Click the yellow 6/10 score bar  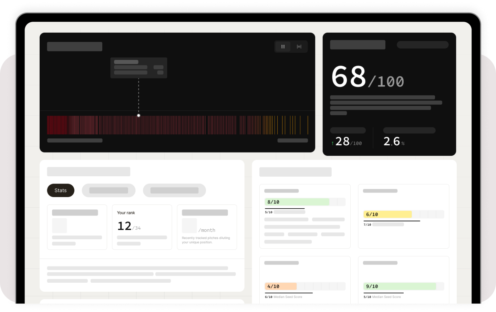[387, 214]
